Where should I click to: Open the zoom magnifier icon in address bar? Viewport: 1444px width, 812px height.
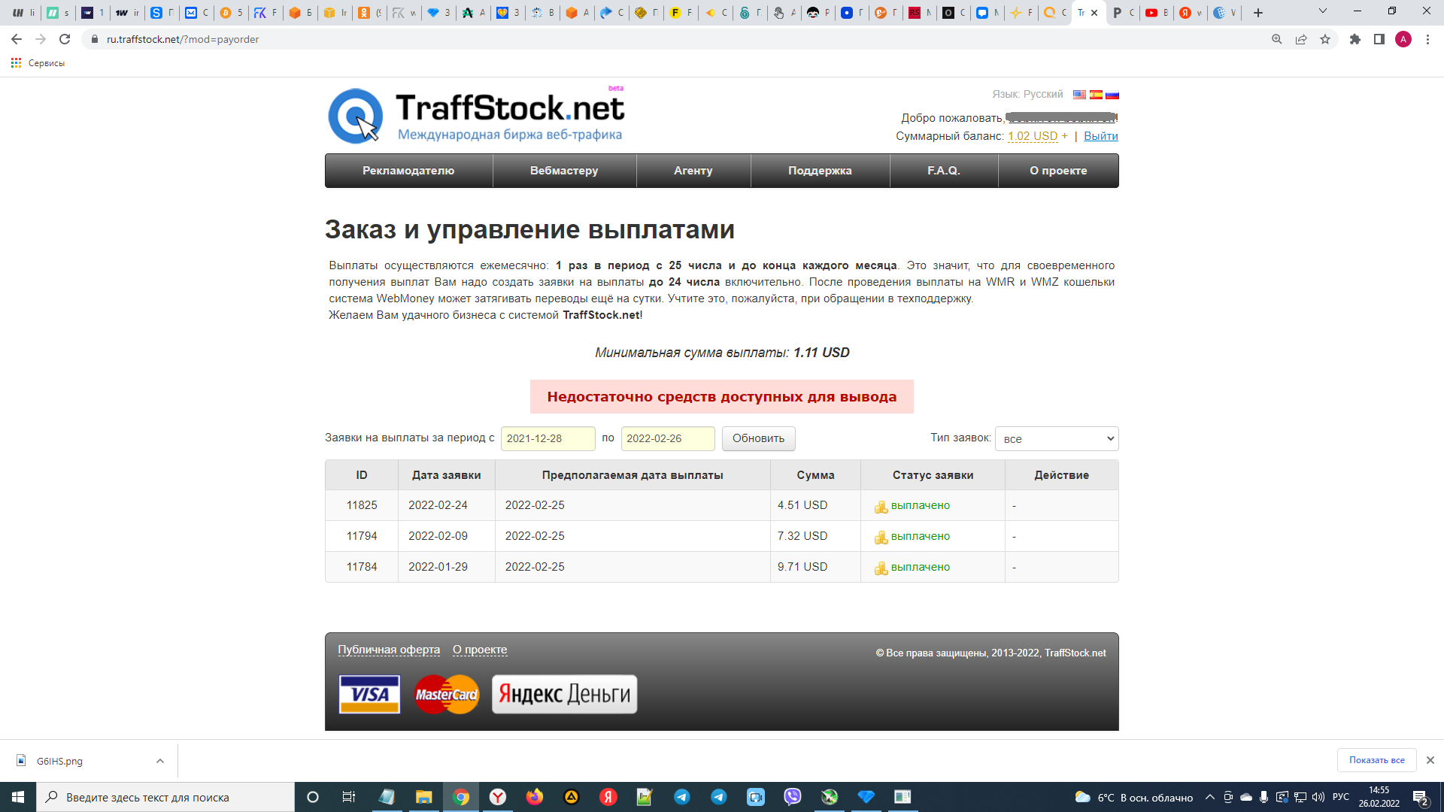pyautogui.click(x=1277, y=39)
